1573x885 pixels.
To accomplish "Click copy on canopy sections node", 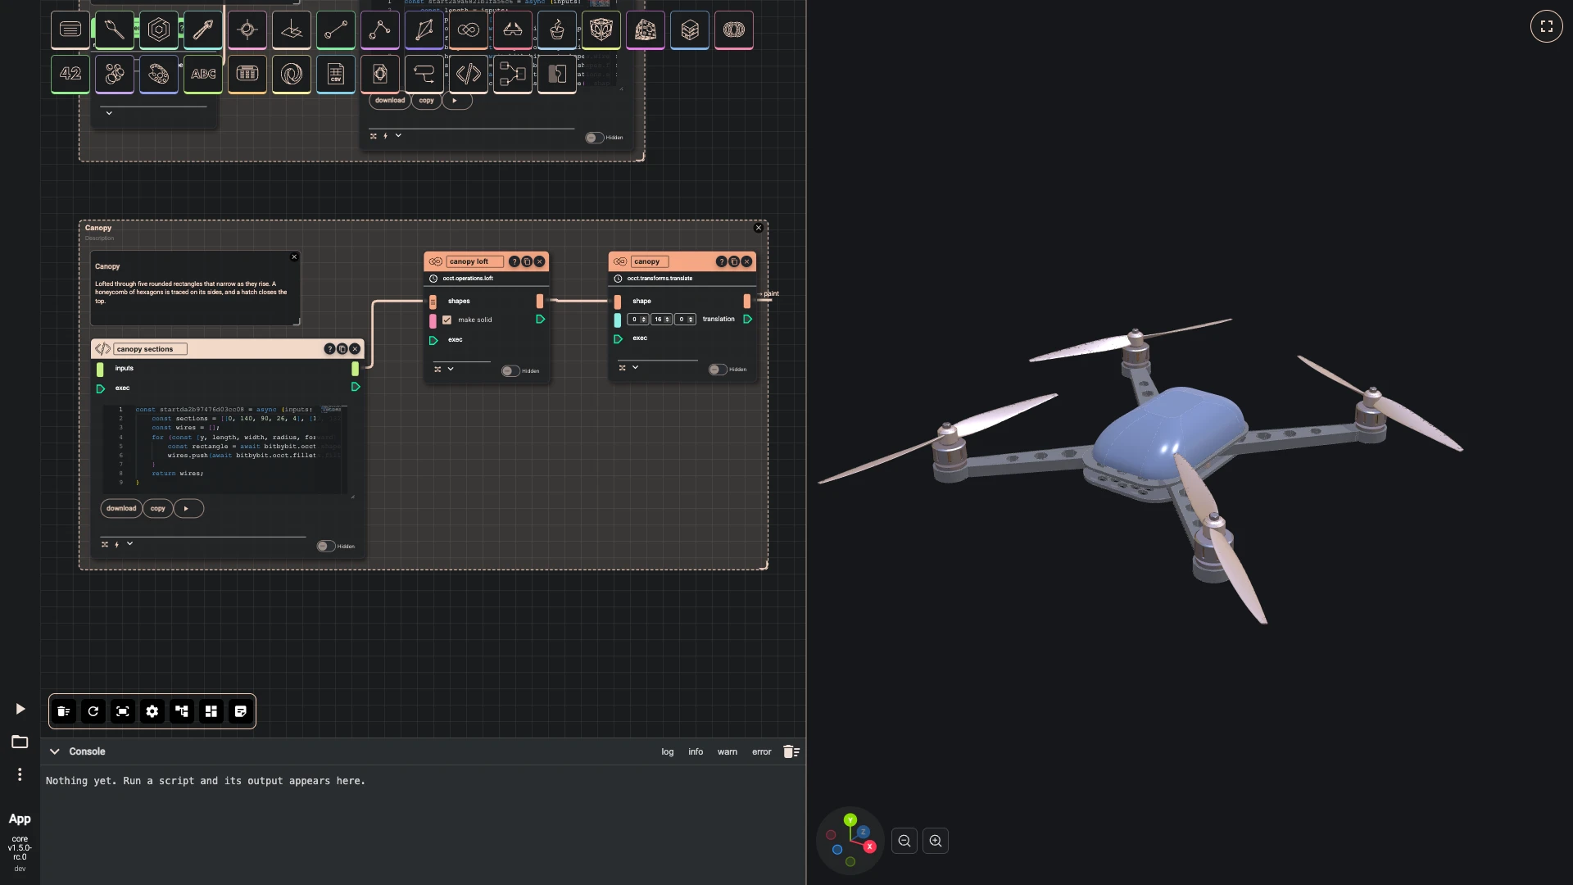I will pos(158,509).
